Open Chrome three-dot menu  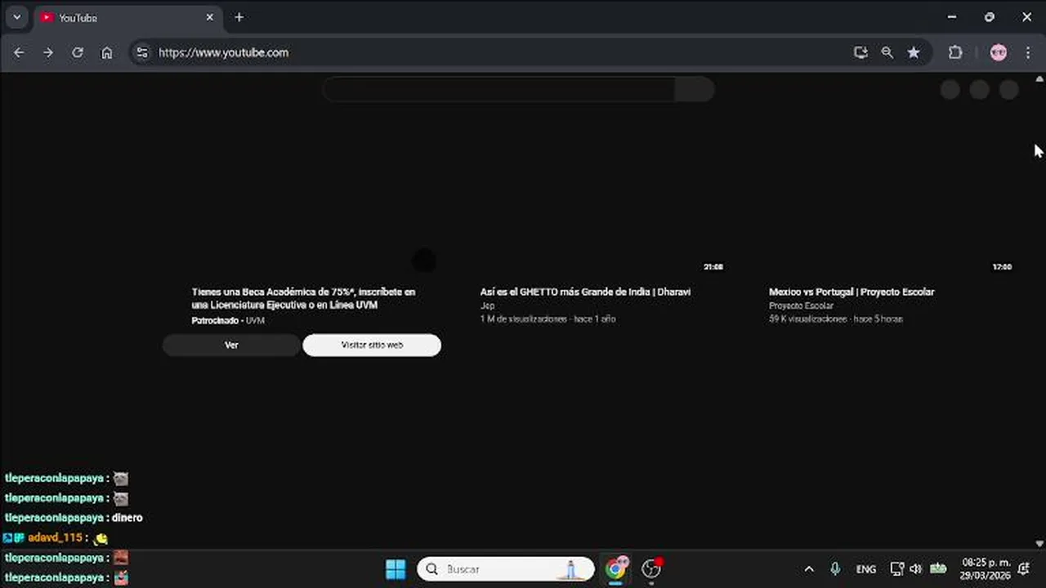[x=1027, y=52]
